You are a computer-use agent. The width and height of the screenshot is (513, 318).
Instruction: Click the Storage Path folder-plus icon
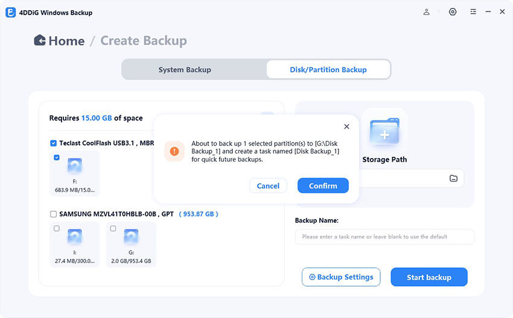(384, 132)
